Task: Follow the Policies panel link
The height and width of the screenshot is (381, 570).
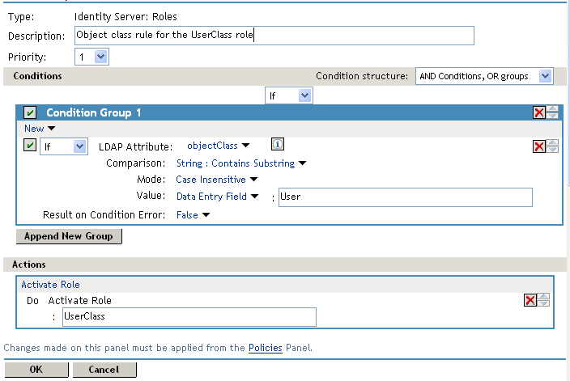Action: [x=265, y=348]
